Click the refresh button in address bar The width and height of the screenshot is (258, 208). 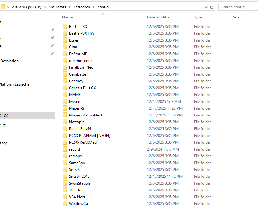(212, 7)
